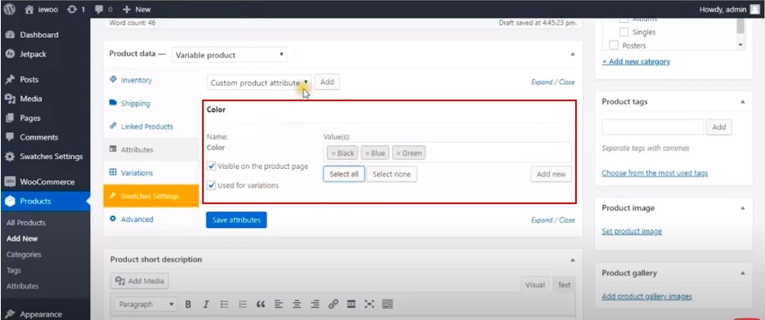765x320 pixels.
Task: Toggle Visible on the product page checkbox
Action: [211, 166]
